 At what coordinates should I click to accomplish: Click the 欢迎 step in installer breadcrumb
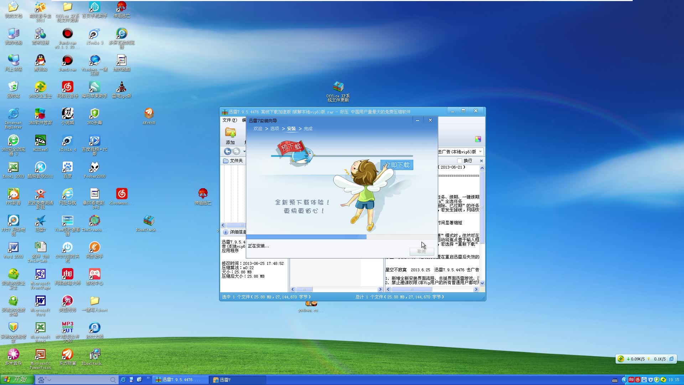coord(258,129)
